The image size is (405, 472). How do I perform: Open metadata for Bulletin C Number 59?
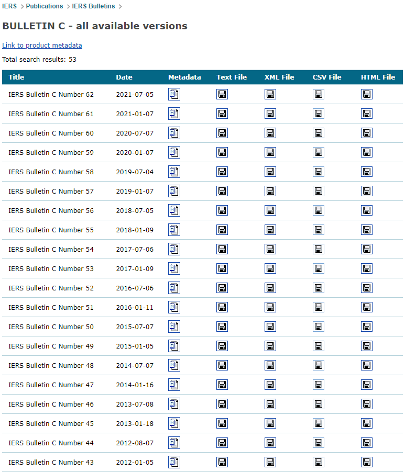pyautogui.click(x=174, y=152)
